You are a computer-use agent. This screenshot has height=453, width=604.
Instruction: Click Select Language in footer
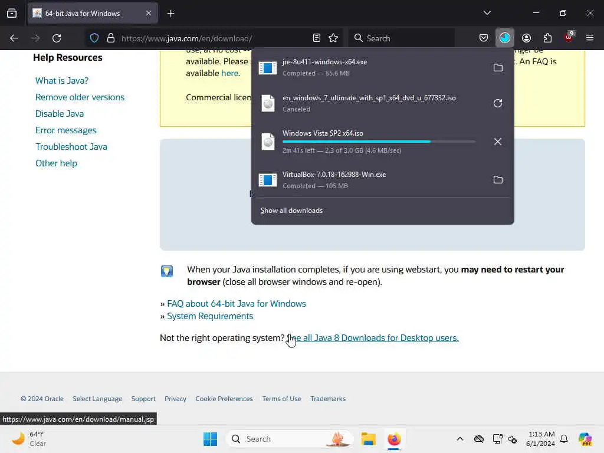coord(97,399)
